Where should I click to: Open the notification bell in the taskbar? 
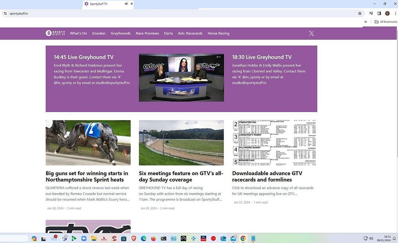point(394,239)
